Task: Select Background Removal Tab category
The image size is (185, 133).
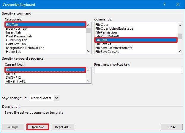Action: click(45, 48)
